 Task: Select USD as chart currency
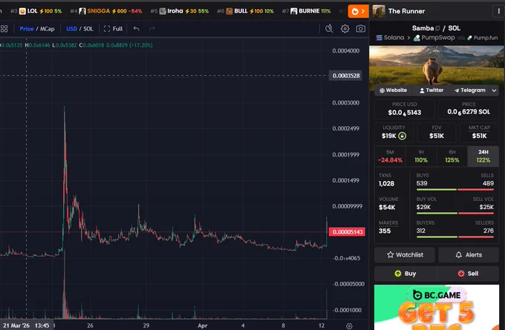click(x=71, y=29)
